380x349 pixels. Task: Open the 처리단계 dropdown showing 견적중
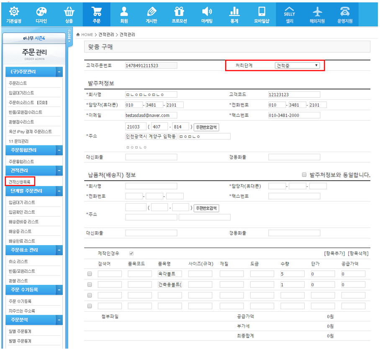(297, 65)
